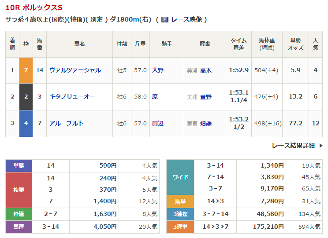This screenshot has height=238, width=328.
Task: Click the 単勝 payout label
Action: [19, 166]
